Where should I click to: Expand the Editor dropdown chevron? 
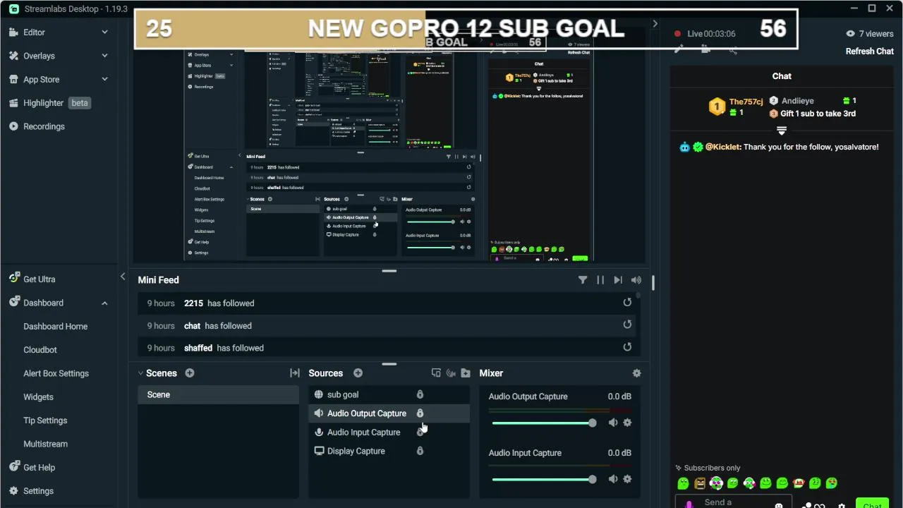104,32
